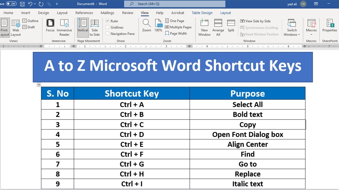Click the 'Ctrl + A' cell
Screen dimensions: 339x190
tap(132, 104)
